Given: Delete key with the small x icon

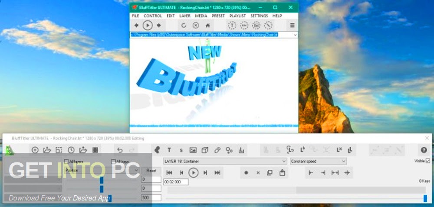Looking at the screenshot, I should coord(258,173).
